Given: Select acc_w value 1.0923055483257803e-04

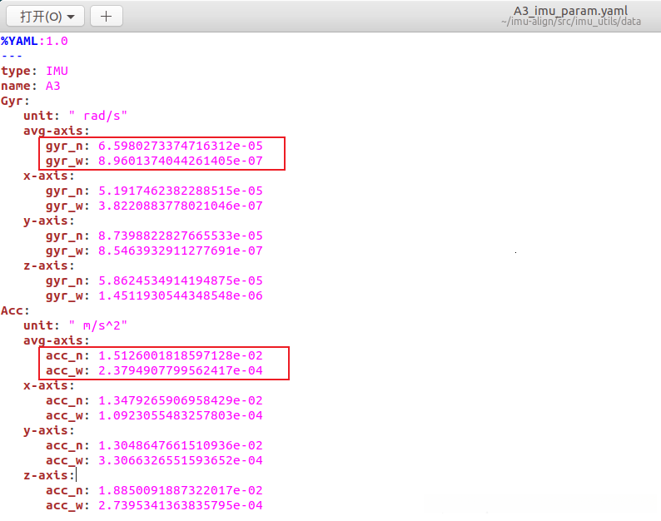Looking at the screenshot, I should point(181,415).
